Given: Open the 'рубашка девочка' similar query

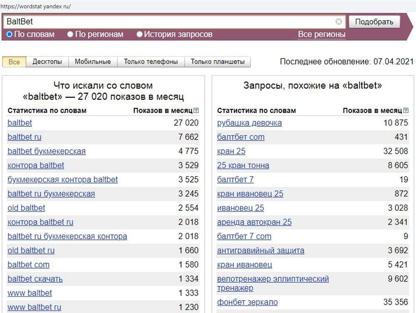Looking at the screenshot, I should click(x=249, y=123).
